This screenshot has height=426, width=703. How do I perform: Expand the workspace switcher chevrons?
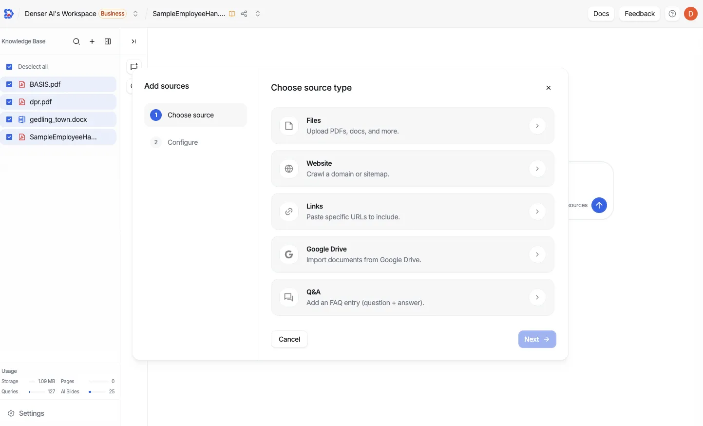[x=135, y=14]
